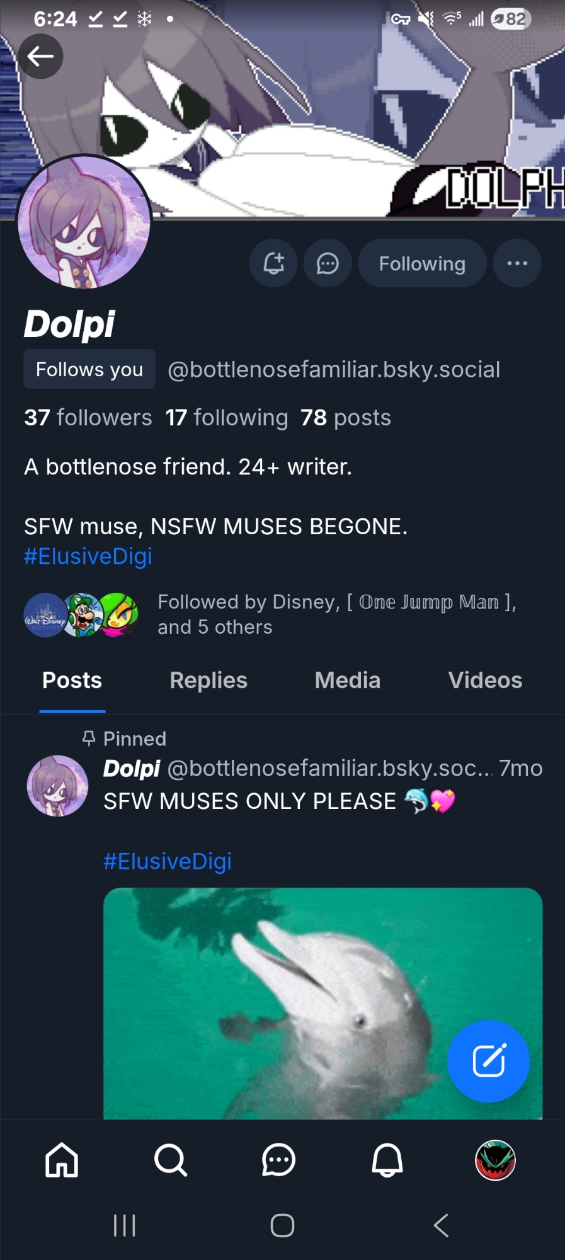Switch to the Replies tab
The width and height of the screenshot is (565, 1260).
tap(208, 680)
